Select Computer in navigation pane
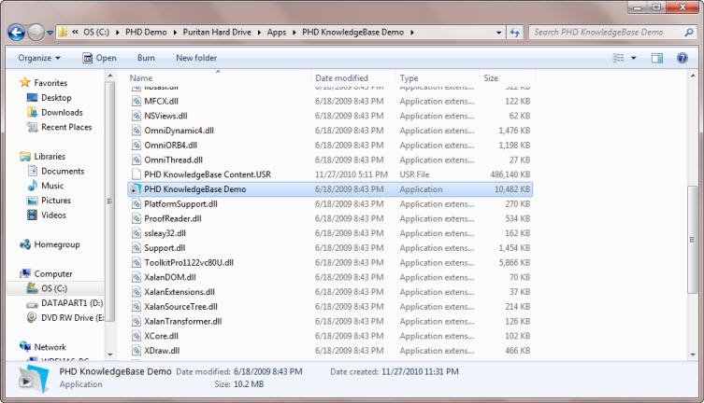704x403 pixels. click(x=53, y=273)
